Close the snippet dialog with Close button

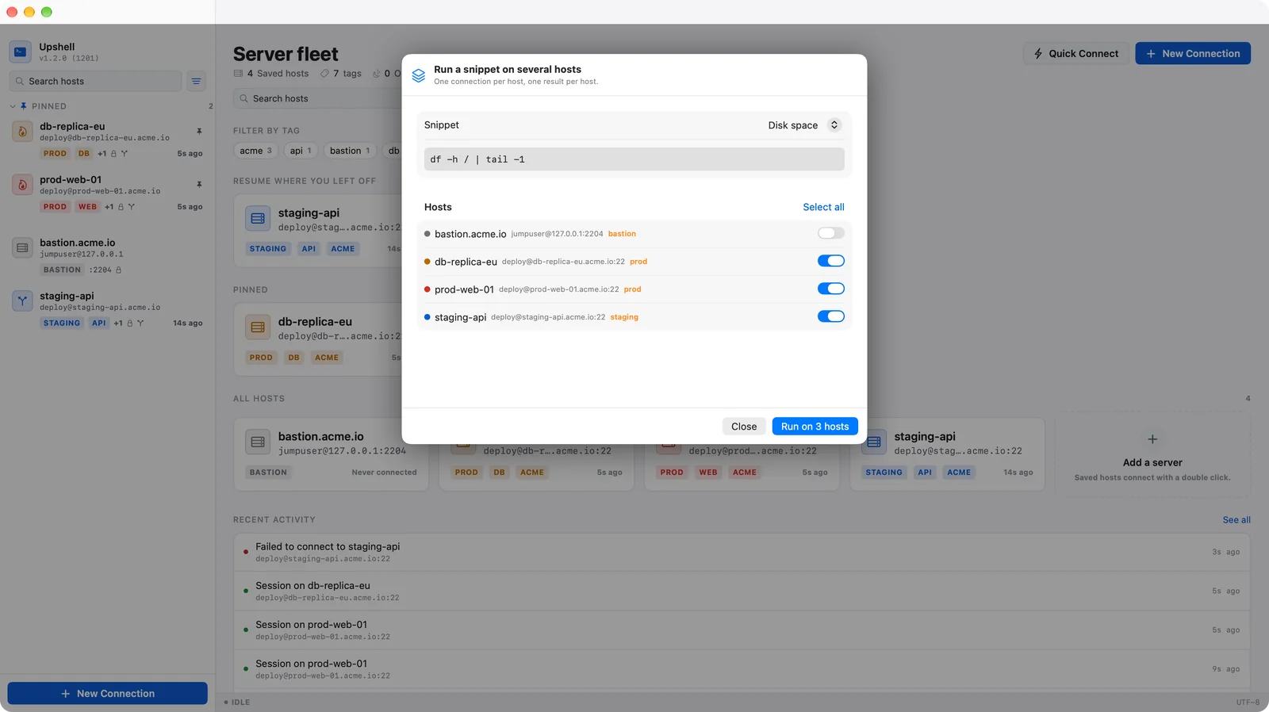coord(744,427)
